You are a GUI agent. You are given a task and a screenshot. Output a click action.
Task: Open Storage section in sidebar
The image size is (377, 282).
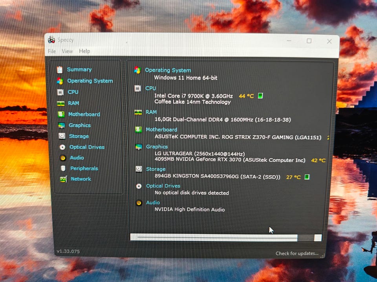point(79,136)
